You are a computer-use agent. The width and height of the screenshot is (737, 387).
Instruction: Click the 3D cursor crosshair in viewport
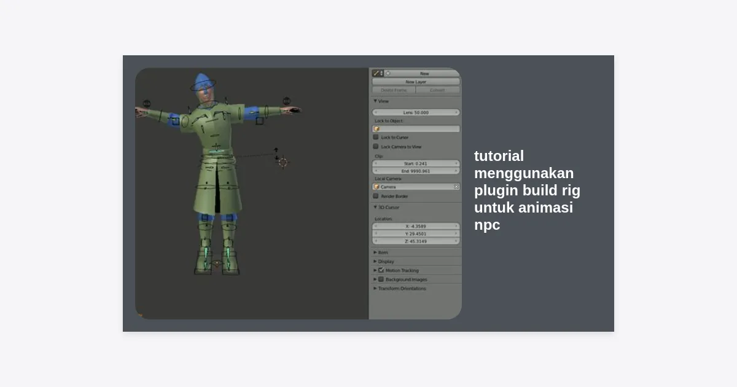283,163
